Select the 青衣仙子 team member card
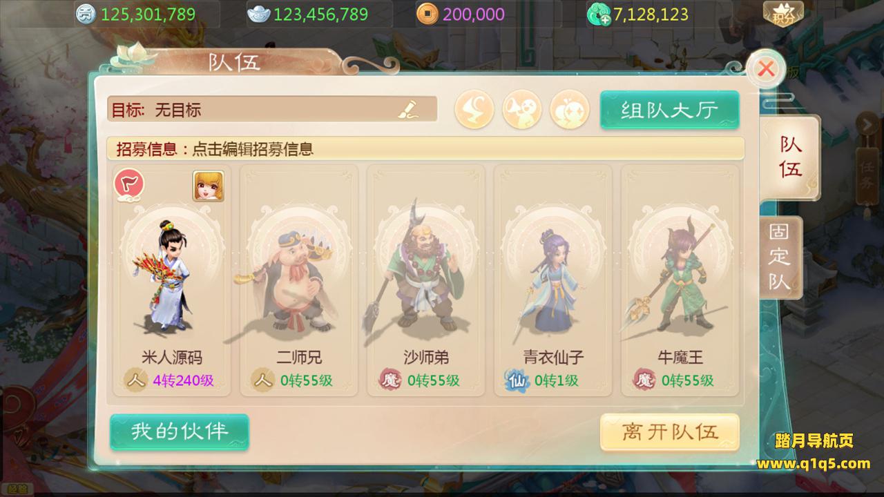 pyautogui.click(x=552, y=280)
